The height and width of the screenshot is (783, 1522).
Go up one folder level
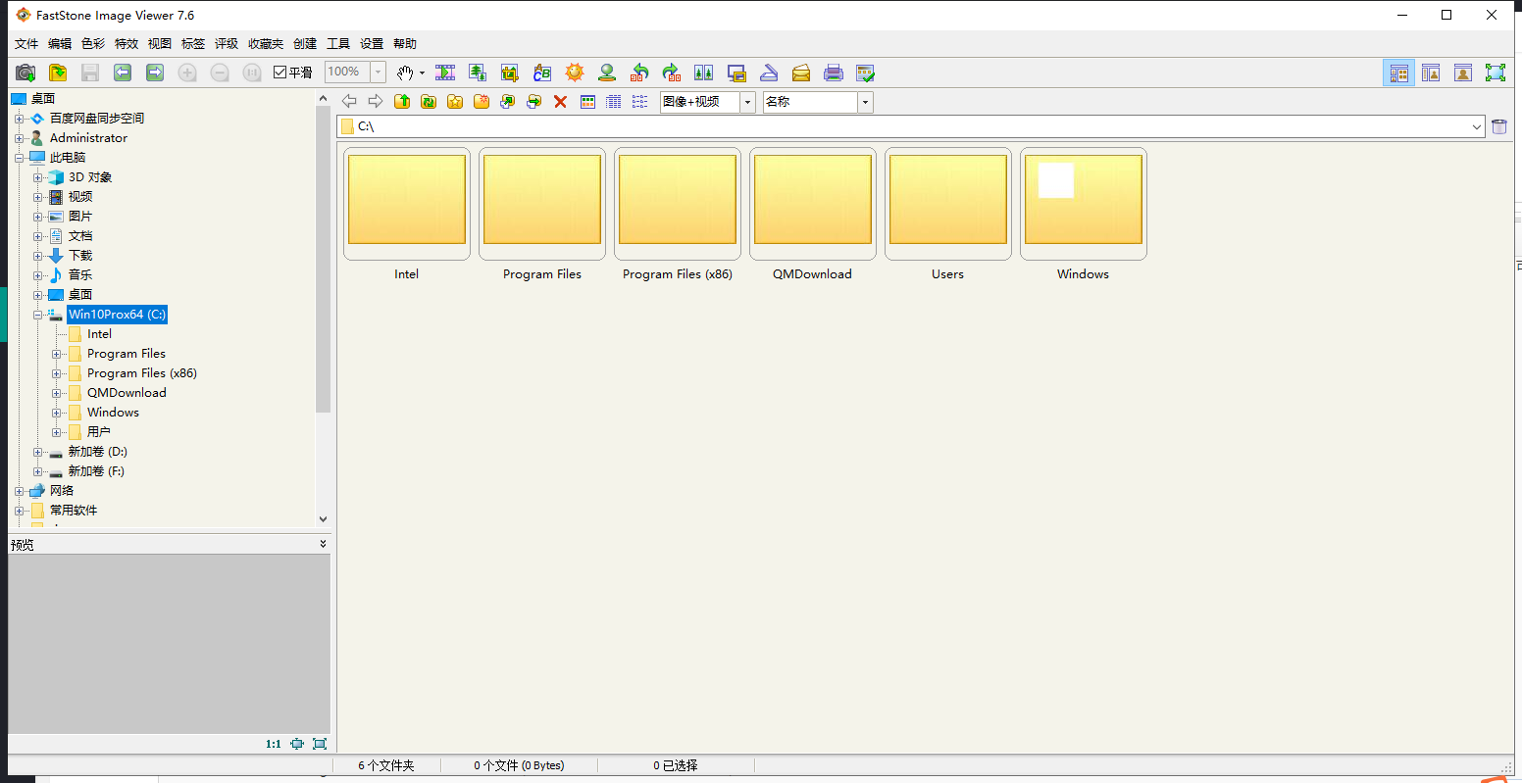402,102
